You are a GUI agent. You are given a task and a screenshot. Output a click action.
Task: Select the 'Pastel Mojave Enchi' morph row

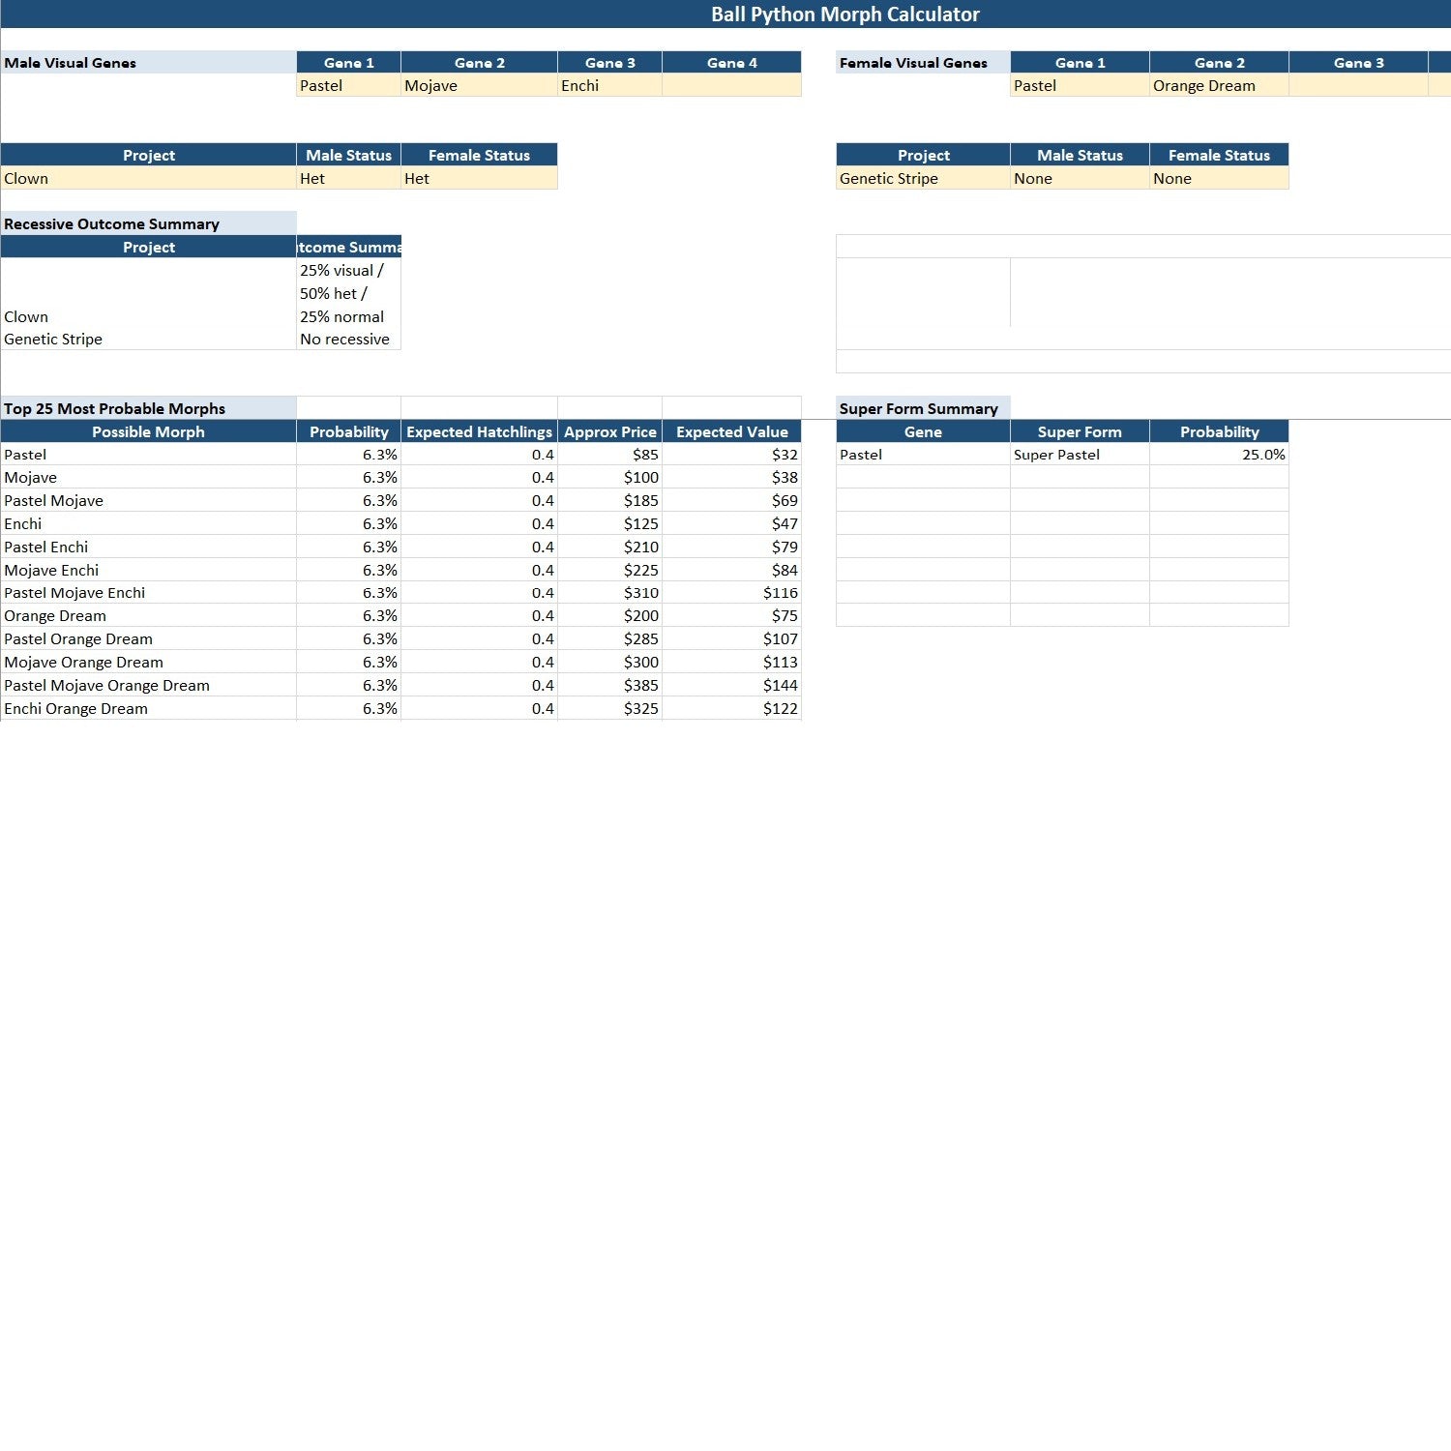[x=400, y=592]
